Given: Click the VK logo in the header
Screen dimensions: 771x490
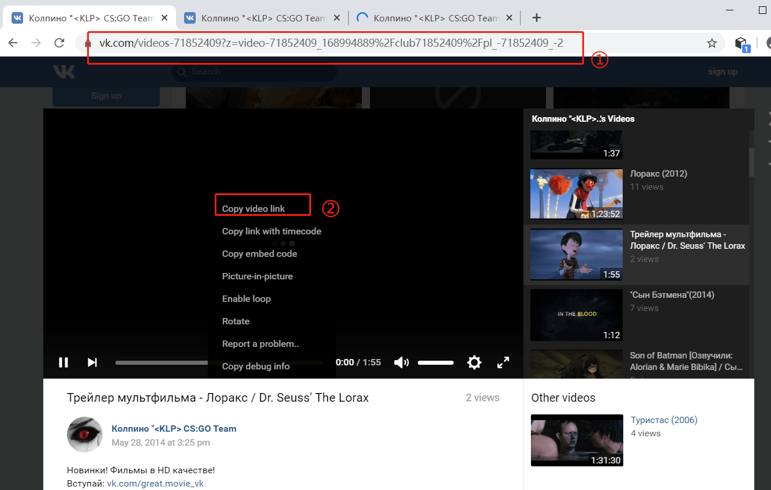Looking at the screenshot, I should 64,72.
